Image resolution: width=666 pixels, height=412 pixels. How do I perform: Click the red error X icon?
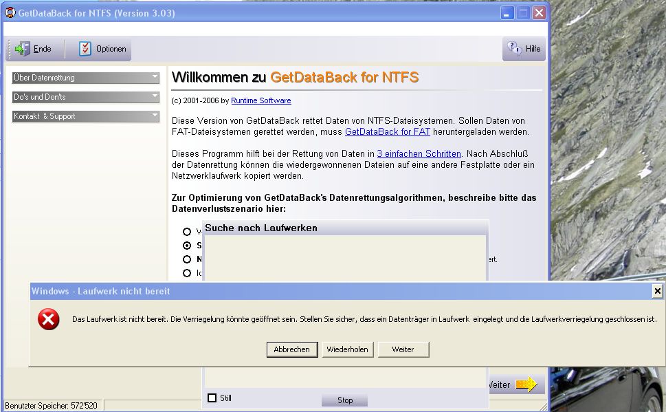tap(48, 319)
